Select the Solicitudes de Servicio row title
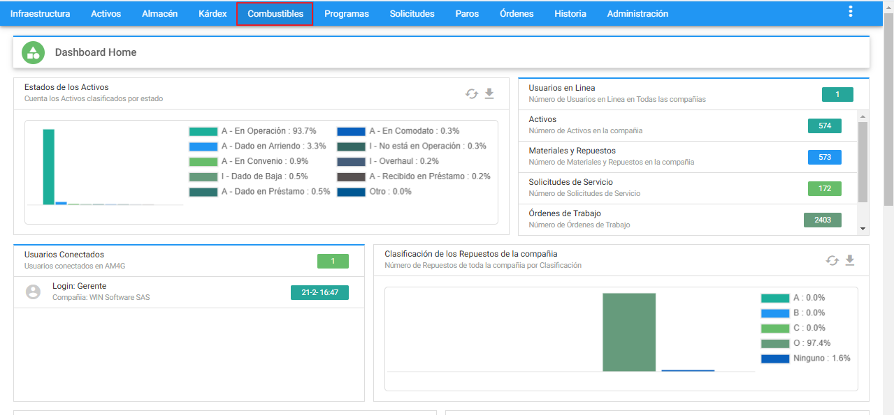The image size is (894, 415). [x=571, y=182]
